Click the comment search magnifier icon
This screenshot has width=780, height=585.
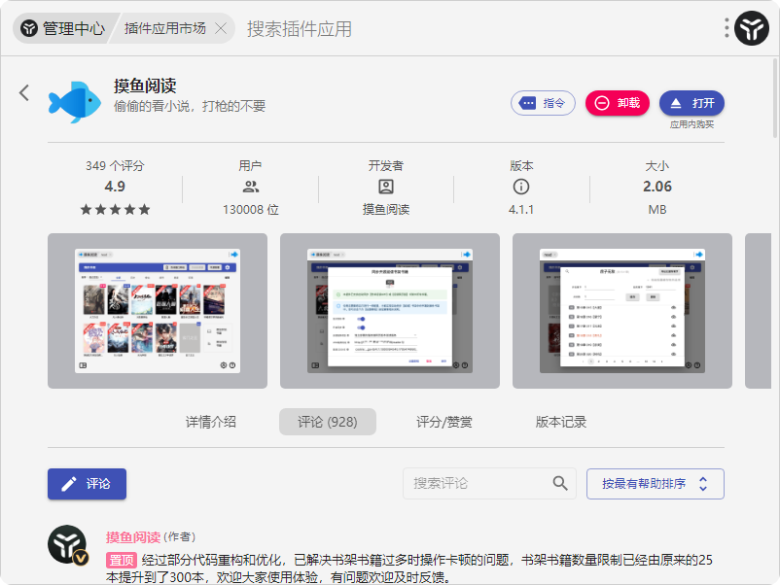(560, 483)
